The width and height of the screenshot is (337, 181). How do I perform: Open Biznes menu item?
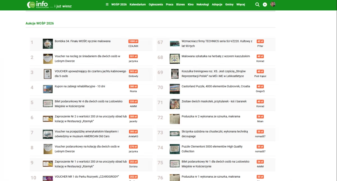point(180,4)
